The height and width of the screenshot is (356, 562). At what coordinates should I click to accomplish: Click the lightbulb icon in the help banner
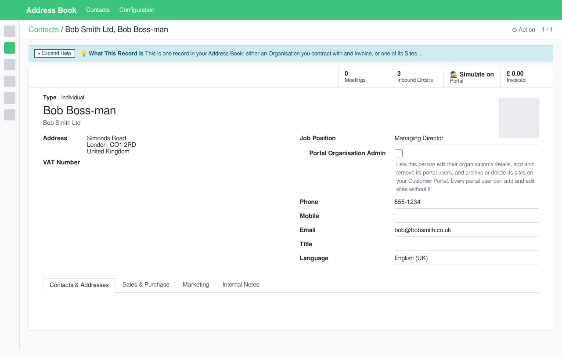(x=84, y=54)
